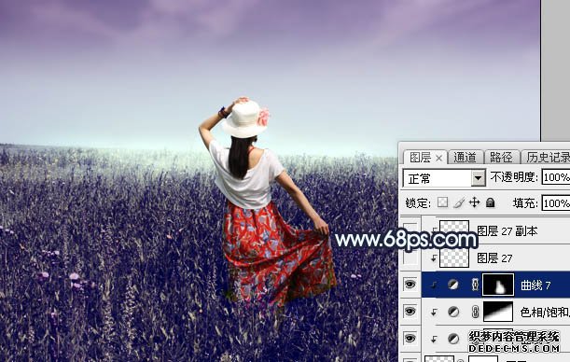
Task: Click the lock all padlock icon
Action: pyautogui.click(x=491, y=202)
